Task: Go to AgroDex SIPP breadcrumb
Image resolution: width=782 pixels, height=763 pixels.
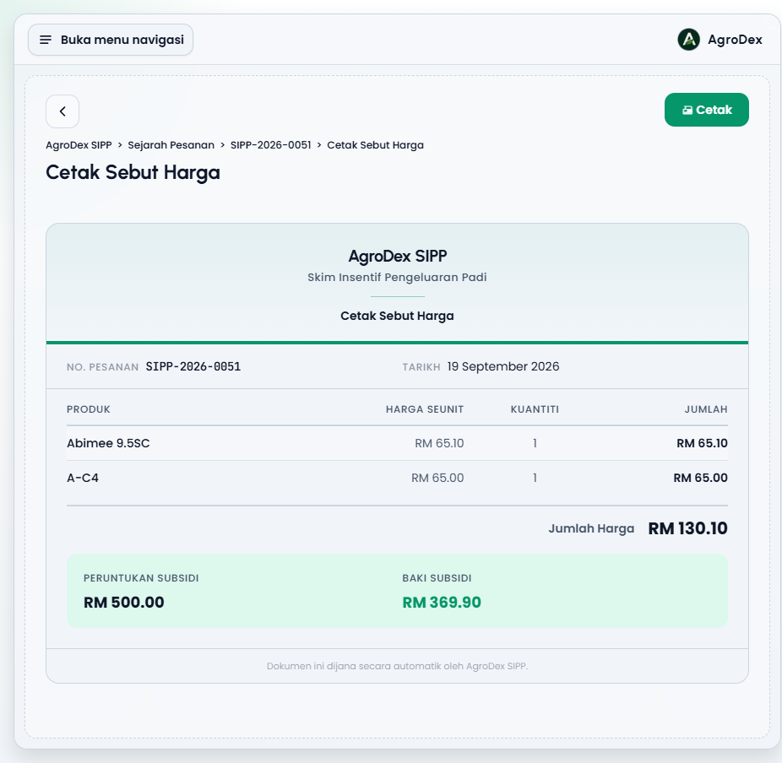Action: point(79,145)
